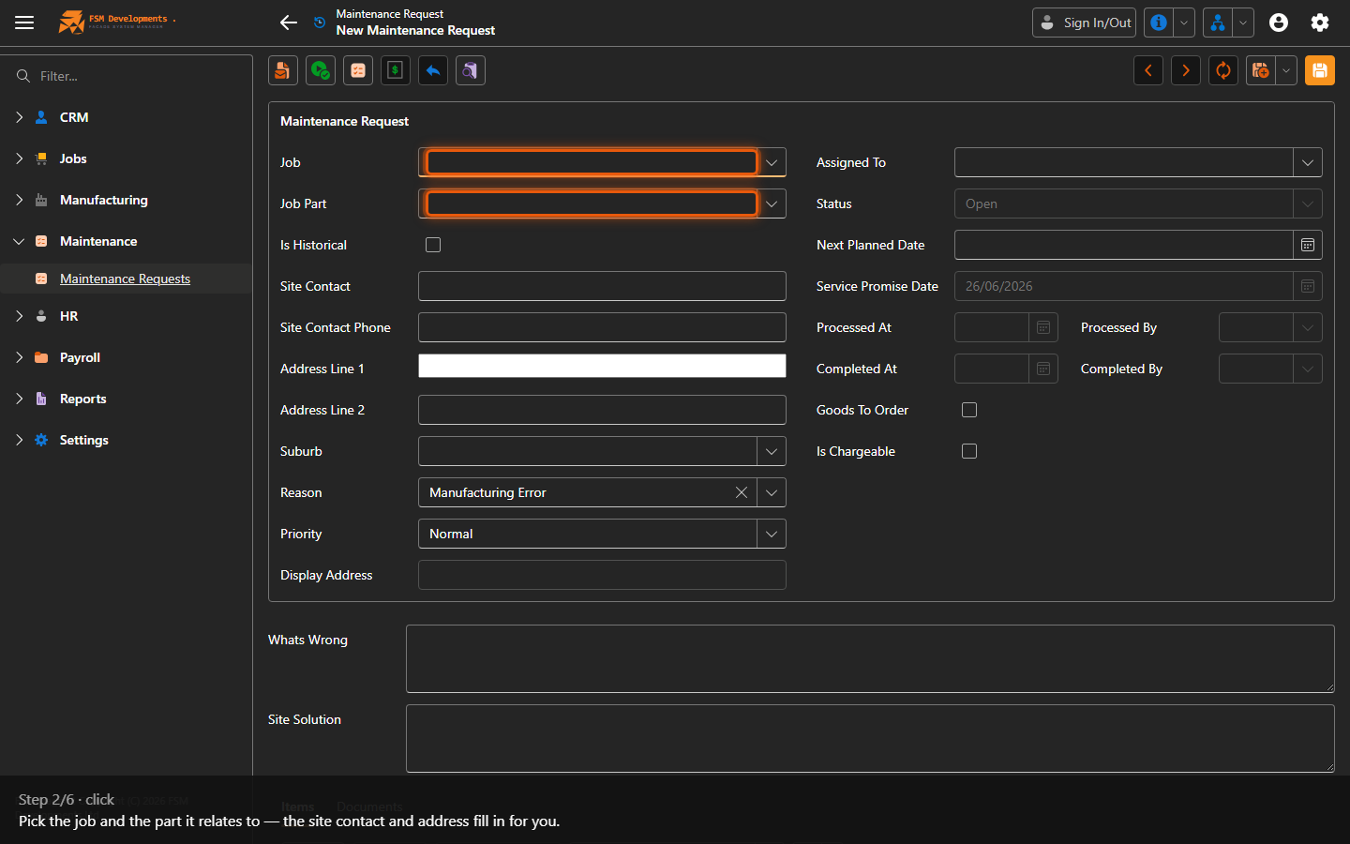This screenshot has width=1350, height=844.
Task: Open the dropdown beside the information icon
Action: [1184, 23]
